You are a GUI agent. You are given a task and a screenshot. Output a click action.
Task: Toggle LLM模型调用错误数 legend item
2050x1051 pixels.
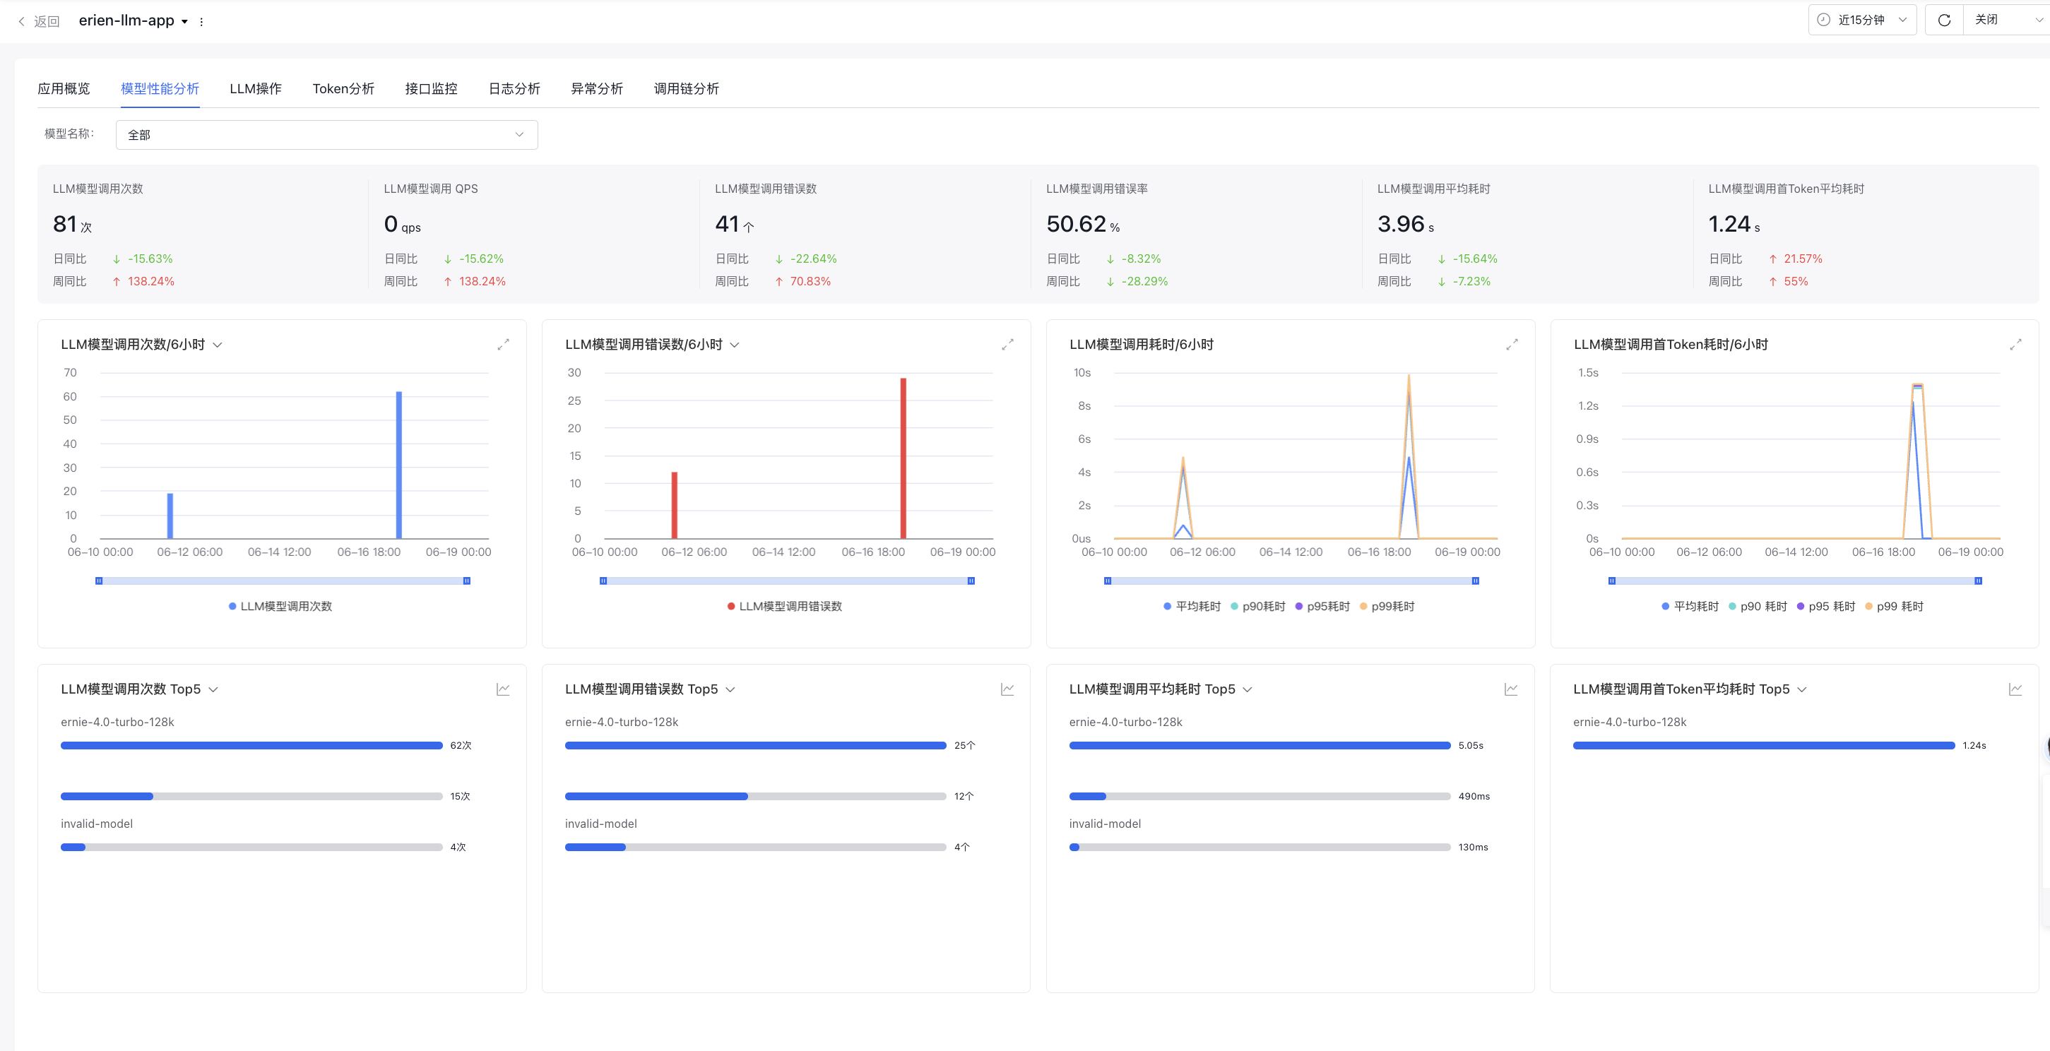(x=785, y=606)
